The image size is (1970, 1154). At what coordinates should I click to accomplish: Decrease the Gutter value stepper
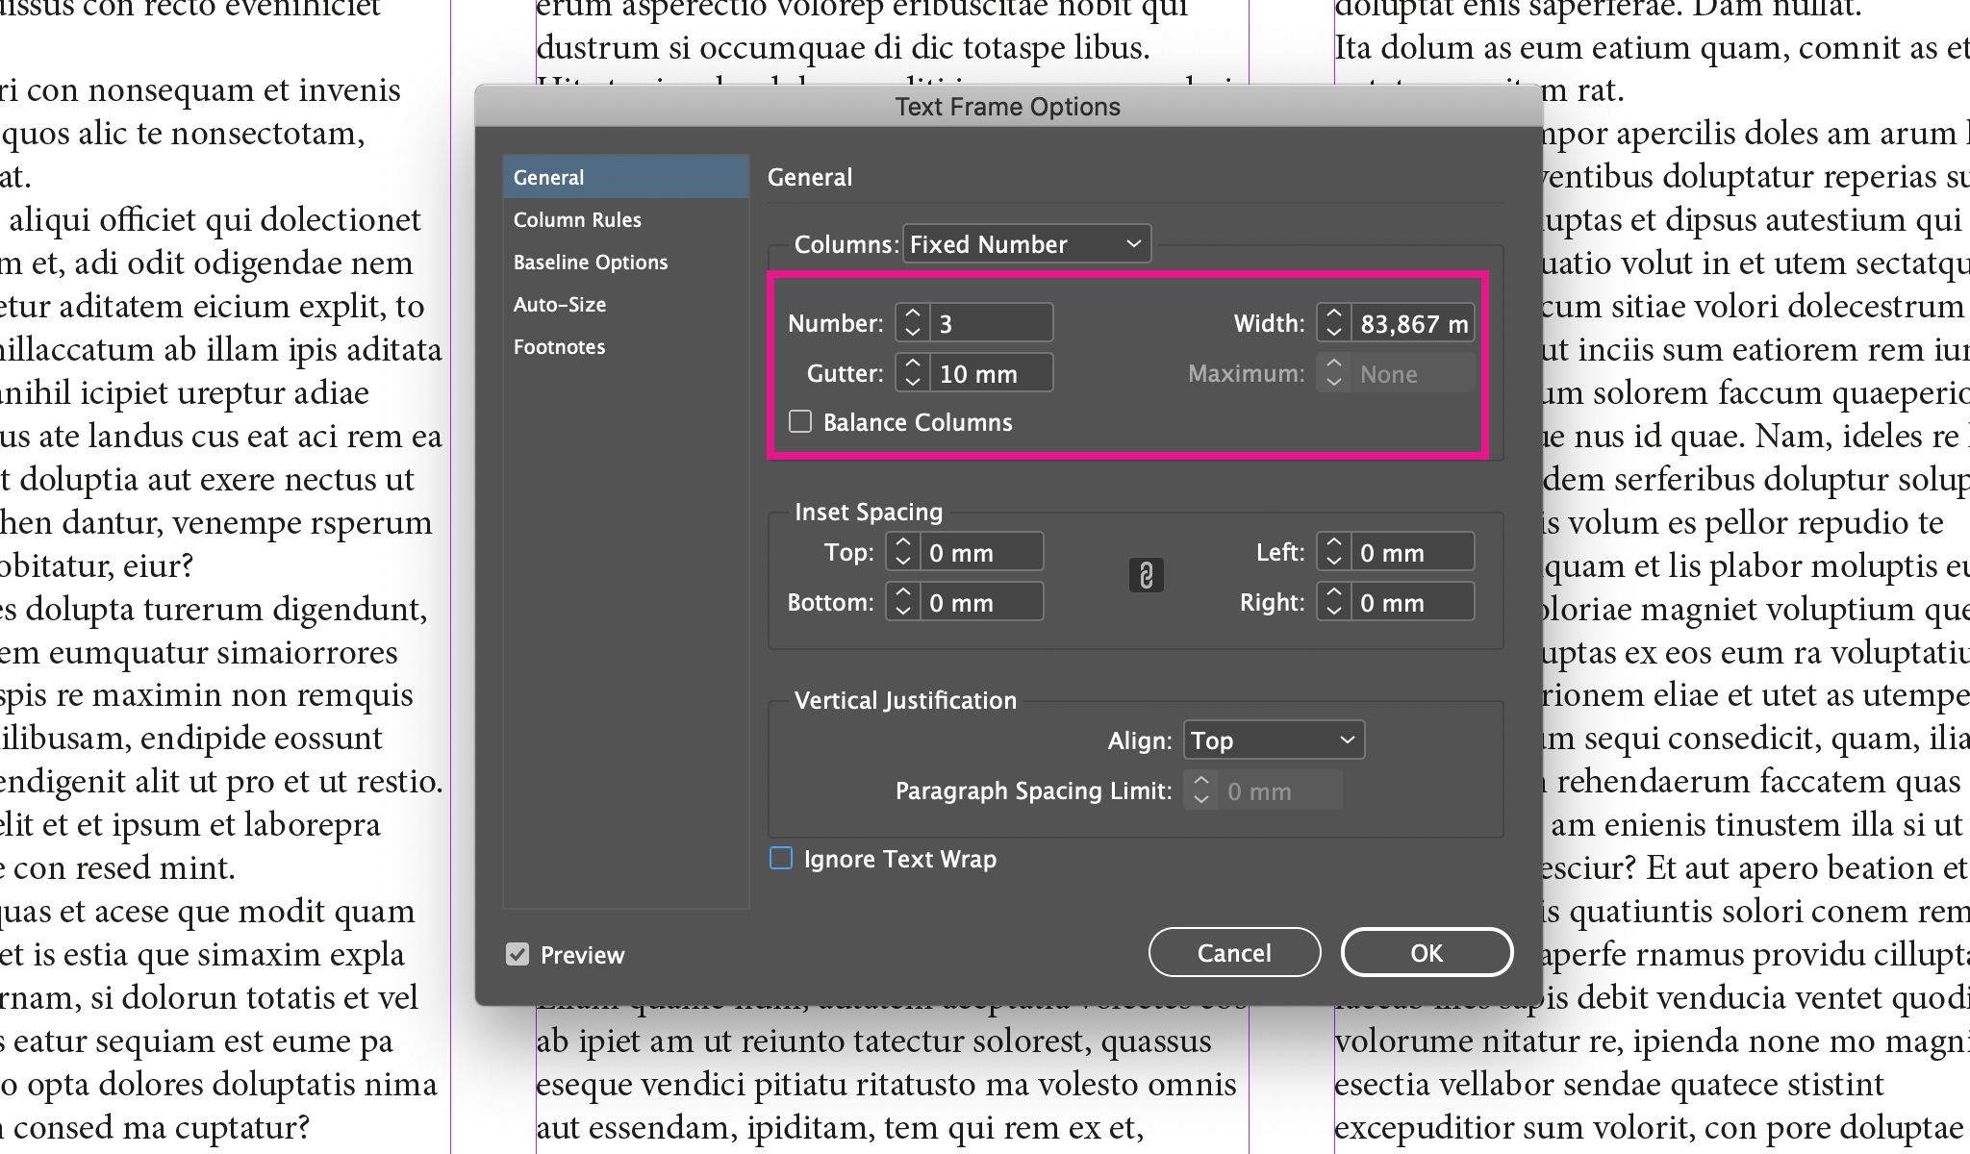912,382
